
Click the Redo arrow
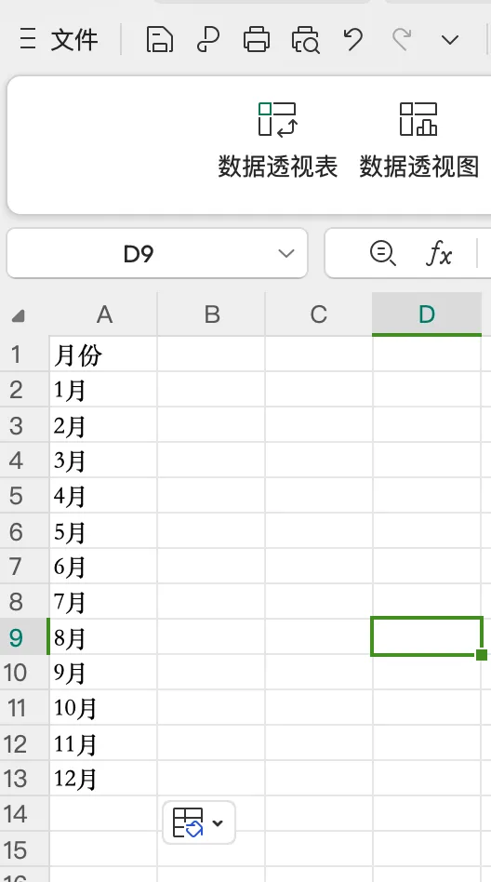(402, 40)
